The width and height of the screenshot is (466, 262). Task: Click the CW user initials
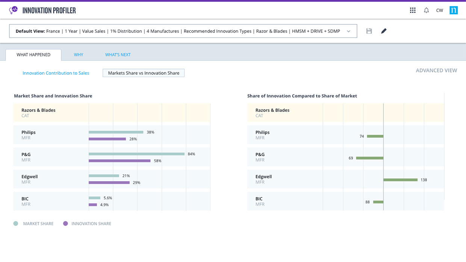(439, 11)
